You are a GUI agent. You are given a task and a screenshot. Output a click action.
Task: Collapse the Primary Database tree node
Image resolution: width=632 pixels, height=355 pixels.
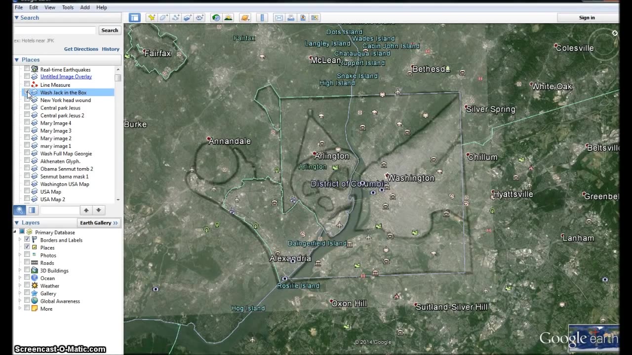coord(15,232)
